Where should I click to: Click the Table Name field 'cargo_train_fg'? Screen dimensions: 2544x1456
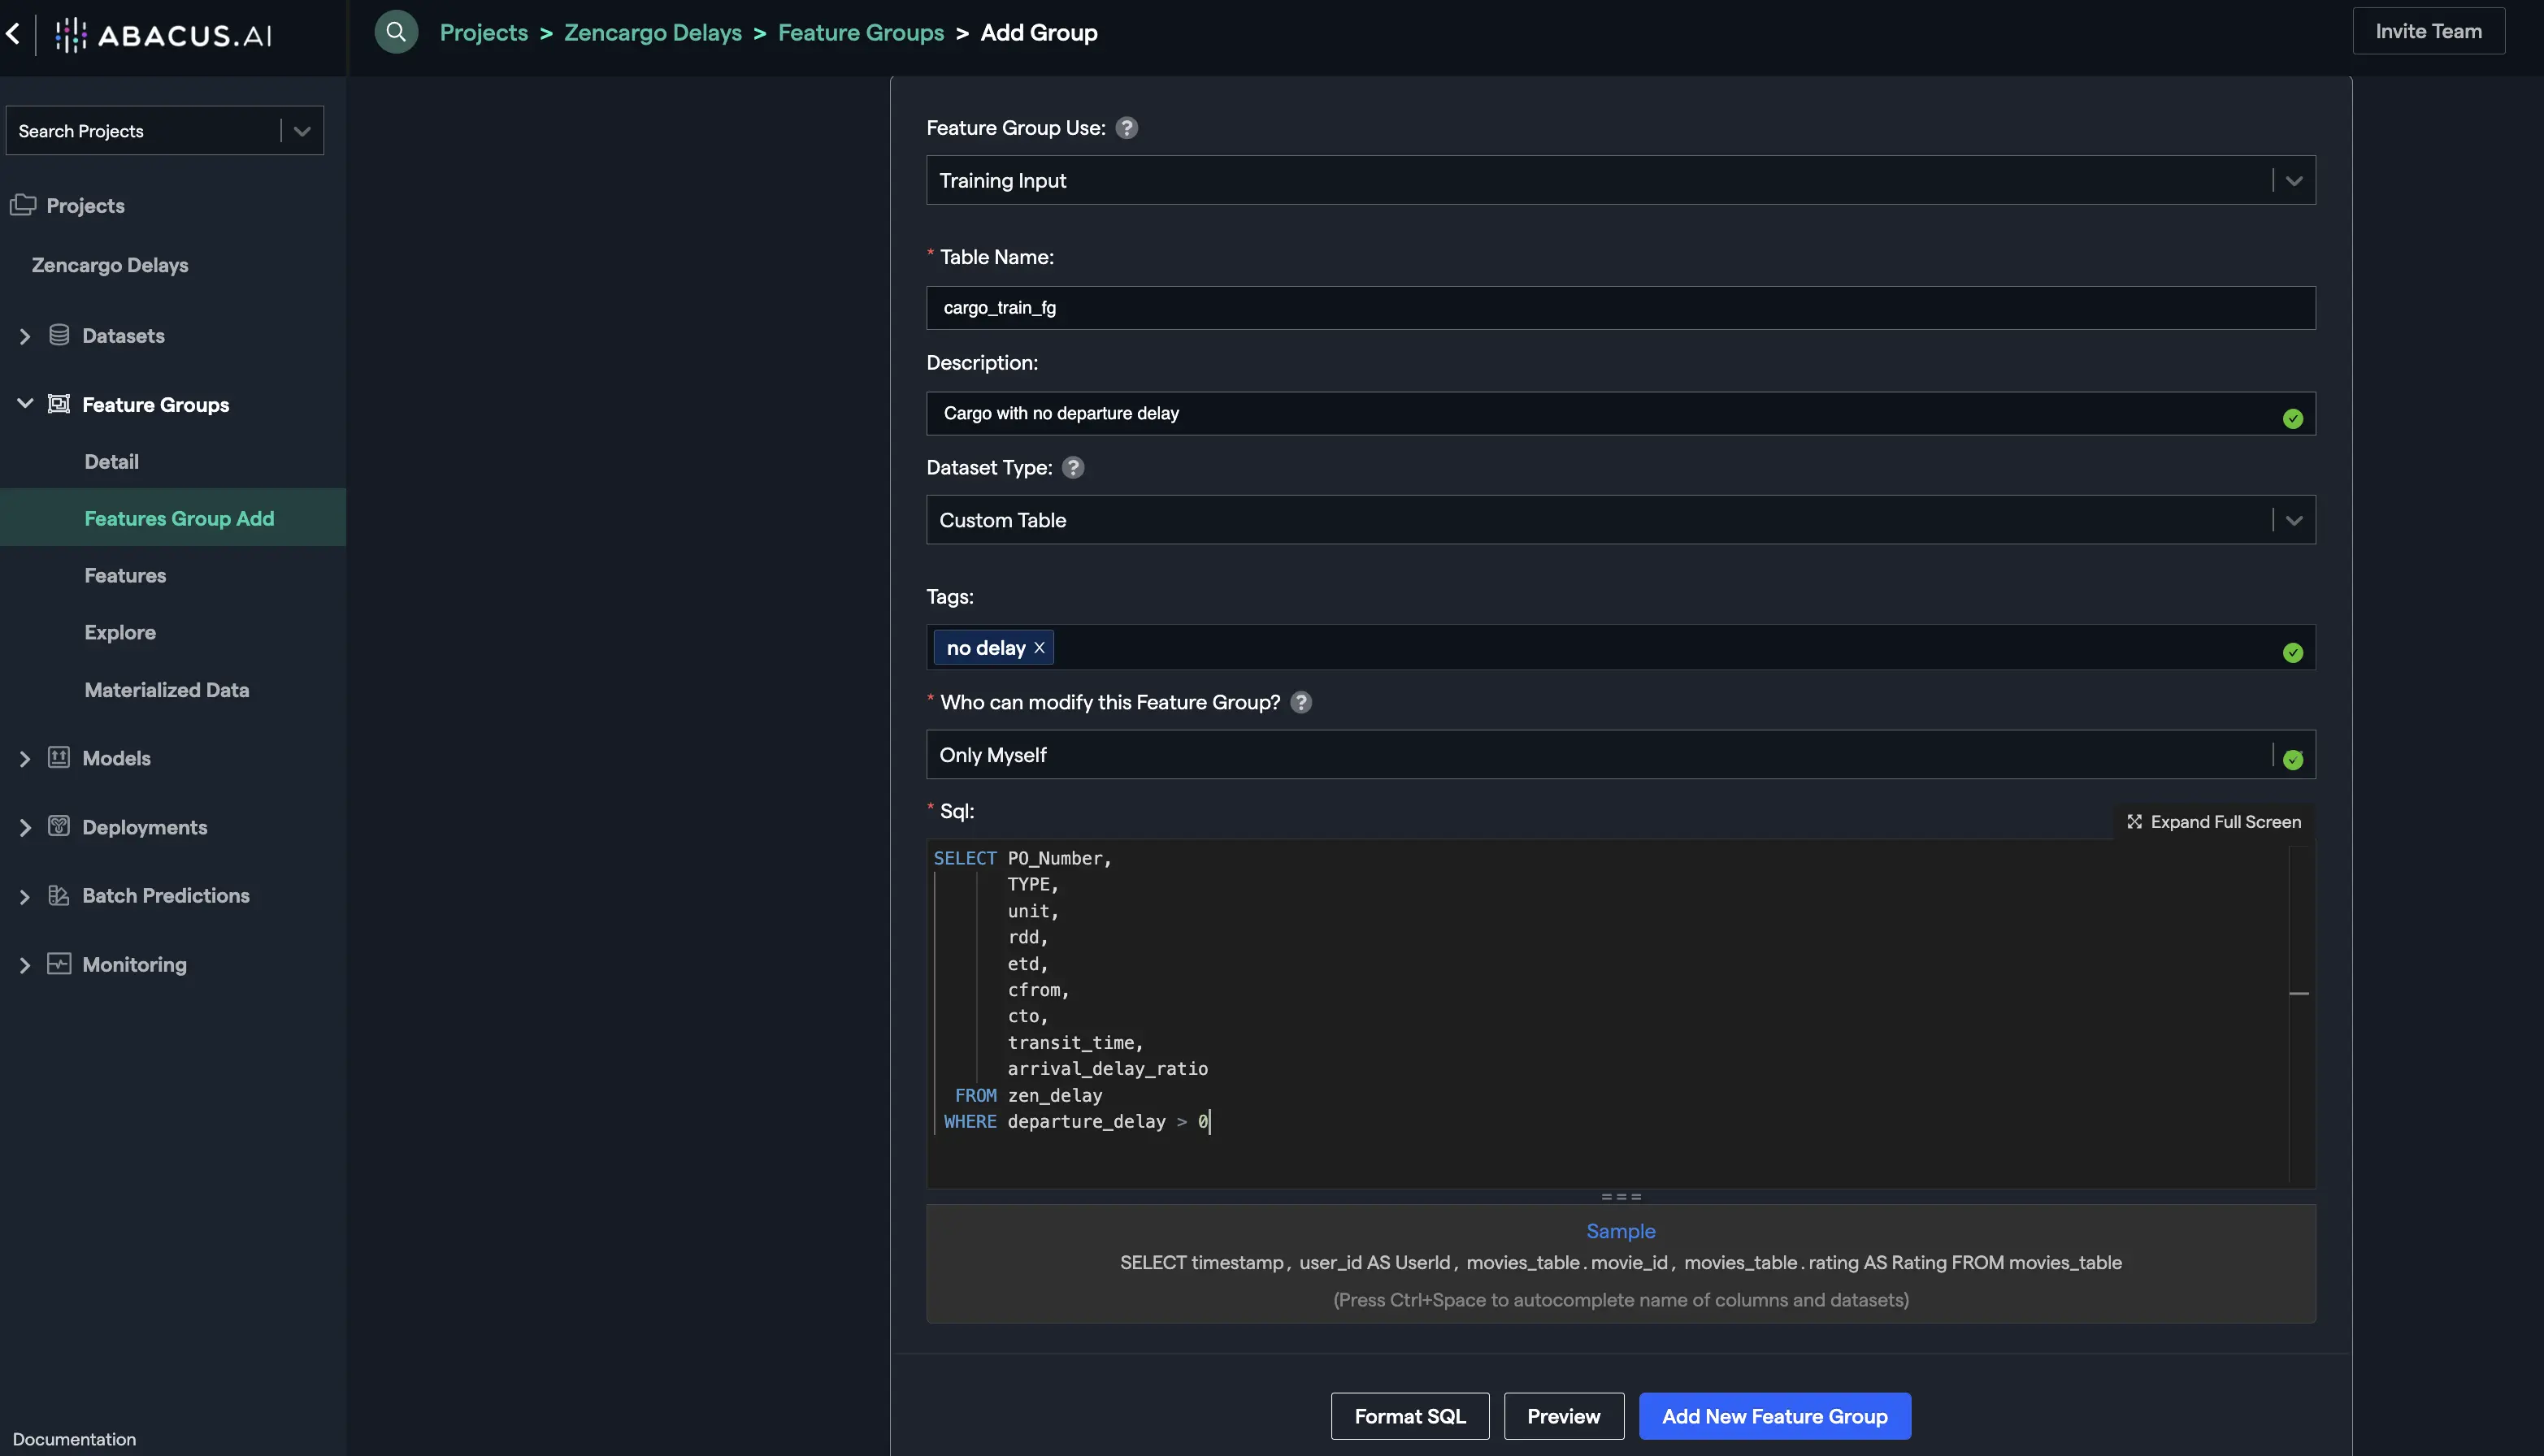coord(1621,308)
